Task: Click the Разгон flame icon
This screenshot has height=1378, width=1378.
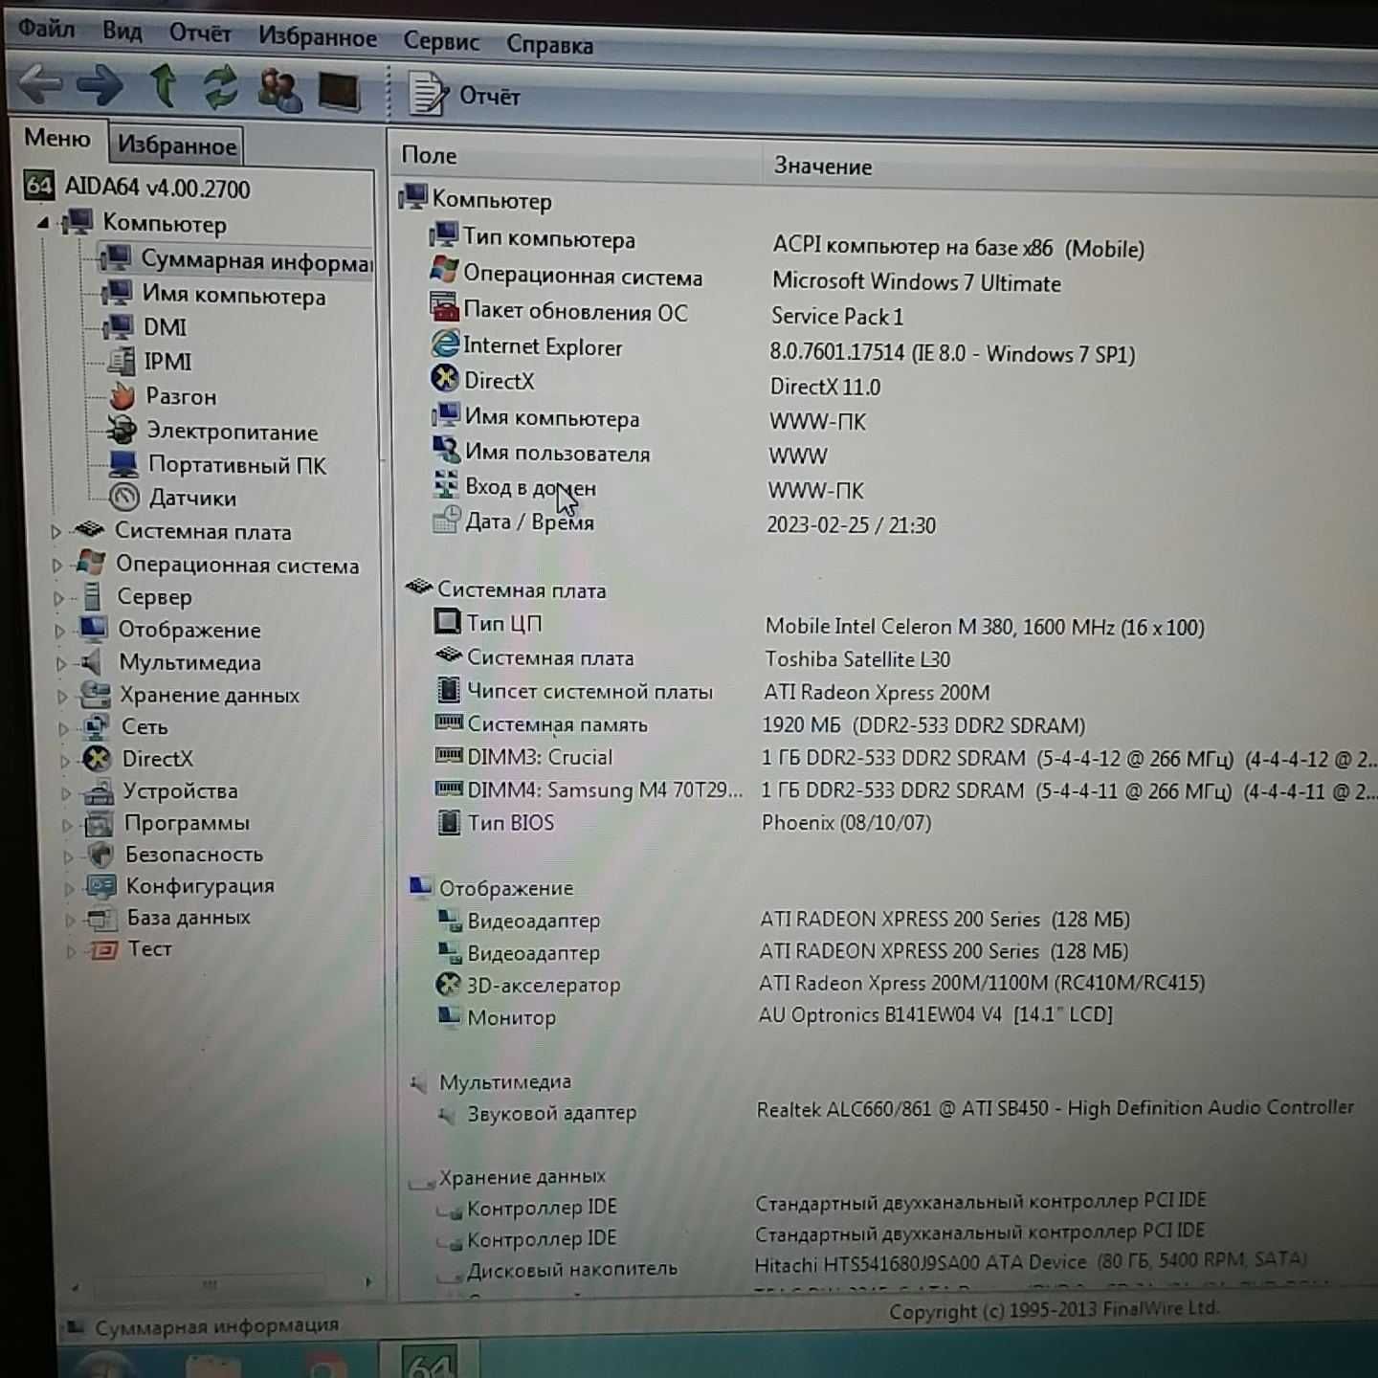Action: coord(122,395)
